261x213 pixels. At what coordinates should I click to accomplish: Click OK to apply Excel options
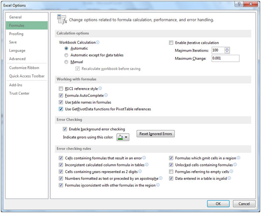point(218,204)
